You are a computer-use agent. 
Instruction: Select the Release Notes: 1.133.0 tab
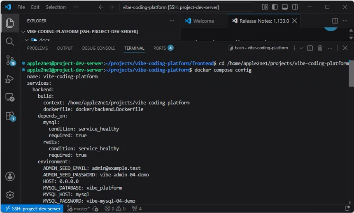point(264,21)
